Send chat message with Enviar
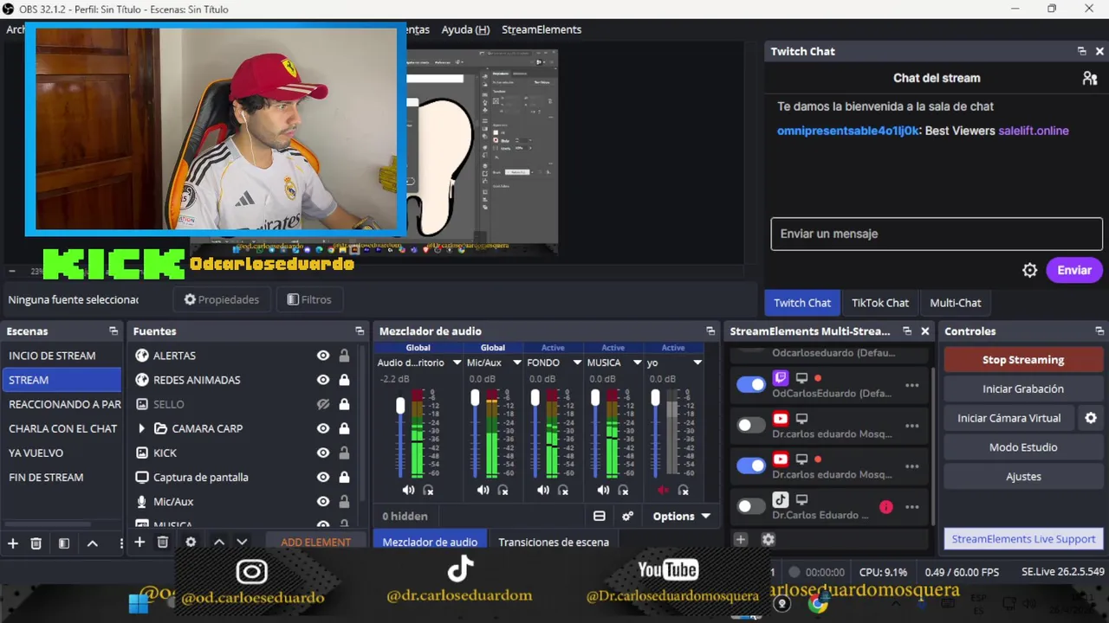Screen dimensions: 1109x623 point(1073,270)
